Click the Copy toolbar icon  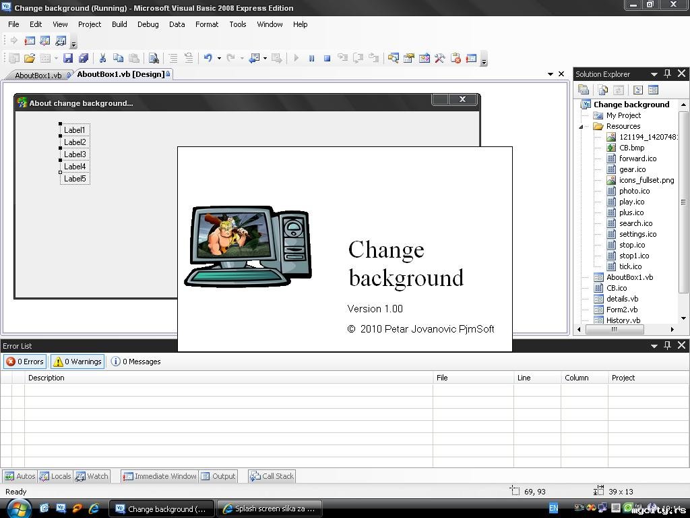point(118,58)
